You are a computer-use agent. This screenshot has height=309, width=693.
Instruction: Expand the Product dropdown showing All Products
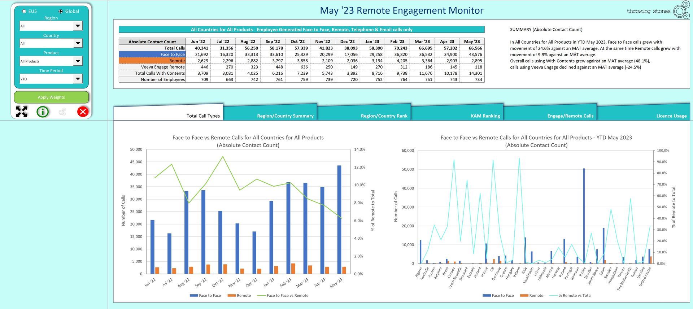(x=78, y=61)
